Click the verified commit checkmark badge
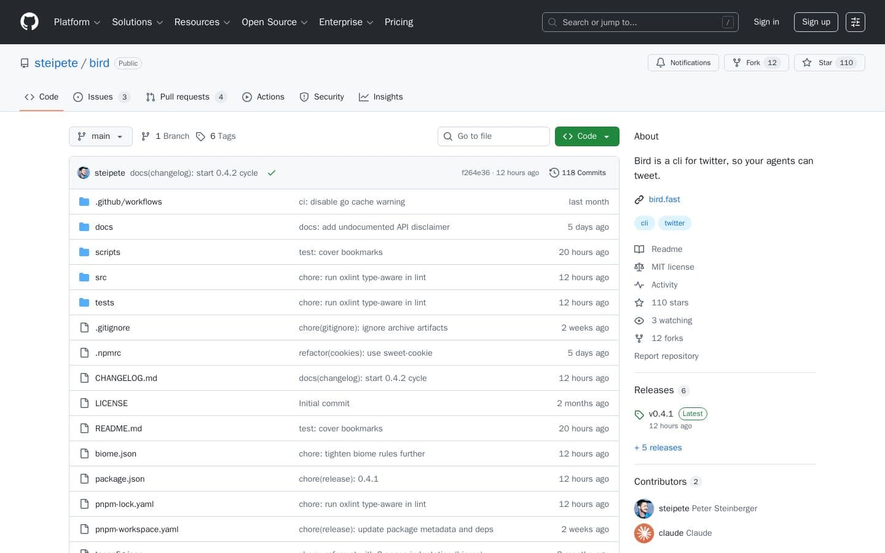This screenshot has width=885, height=553. pos(272,173)
